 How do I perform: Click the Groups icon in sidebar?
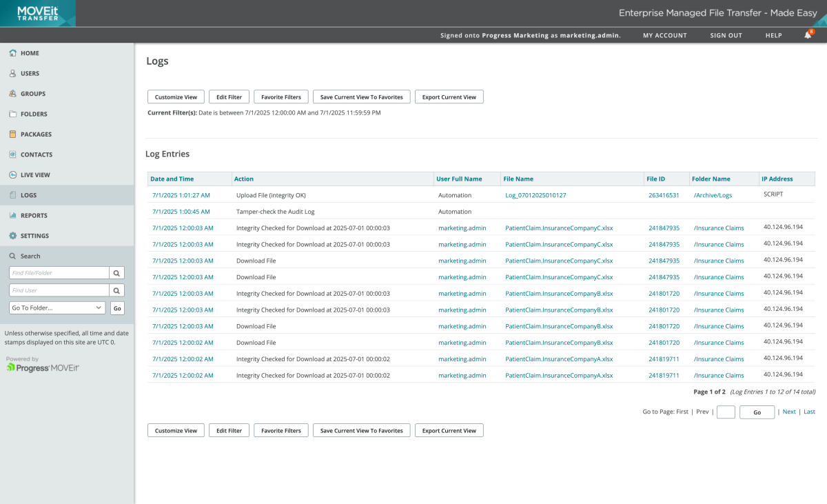pos(13,94)
